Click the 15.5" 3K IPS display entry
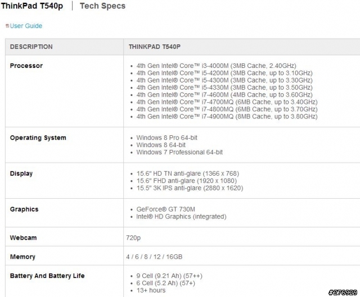 (190, 188)
